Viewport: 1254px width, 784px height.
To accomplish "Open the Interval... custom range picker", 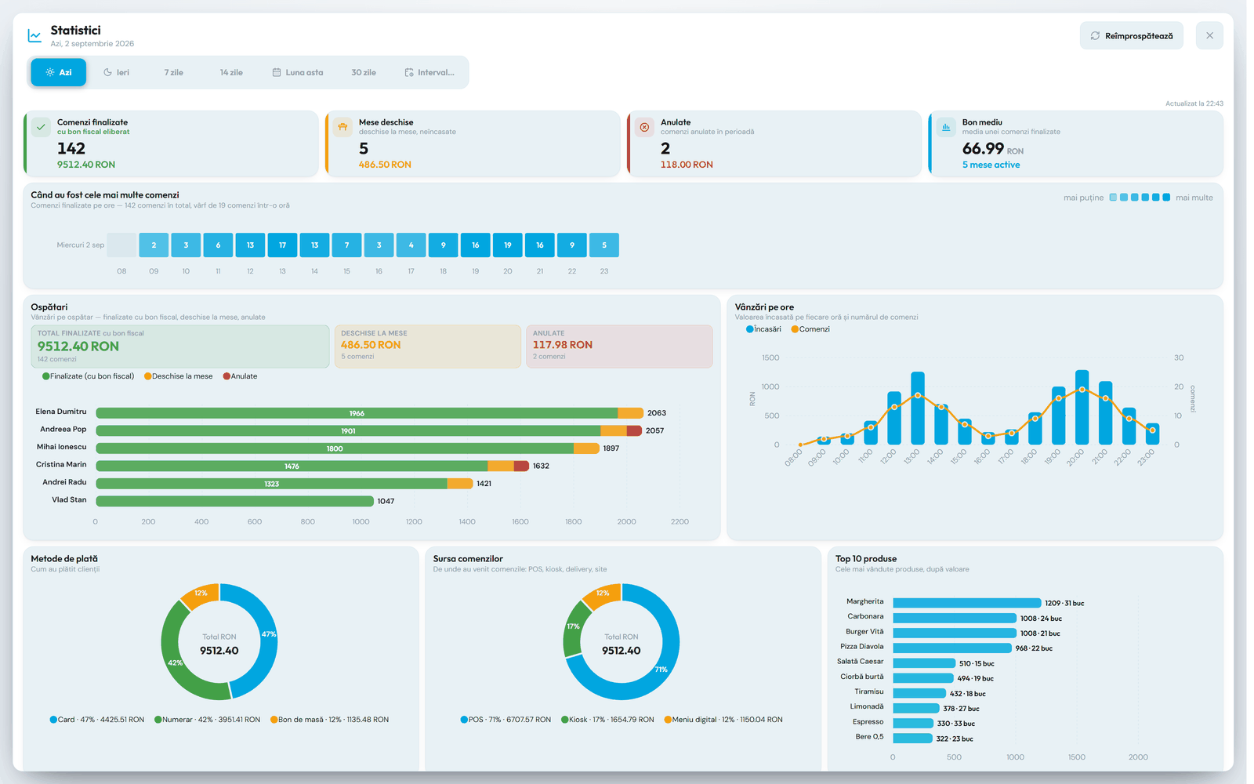I will tap(429, 72).
